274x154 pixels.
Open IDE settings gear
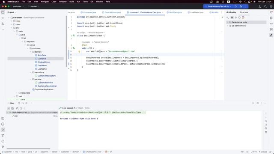271,6
